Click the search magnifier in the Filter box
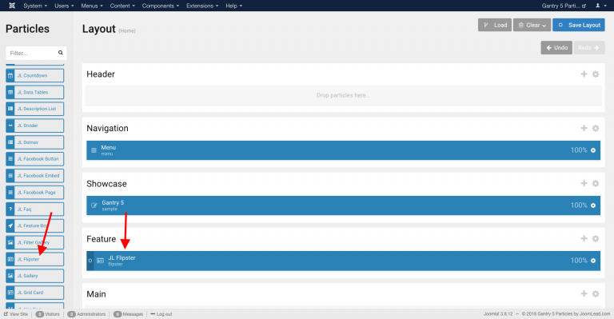The height and width of the screenshot is (319, 614). (60, 53)
